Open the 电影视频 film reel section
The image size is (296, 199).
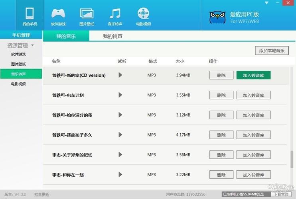pos(143,17)
